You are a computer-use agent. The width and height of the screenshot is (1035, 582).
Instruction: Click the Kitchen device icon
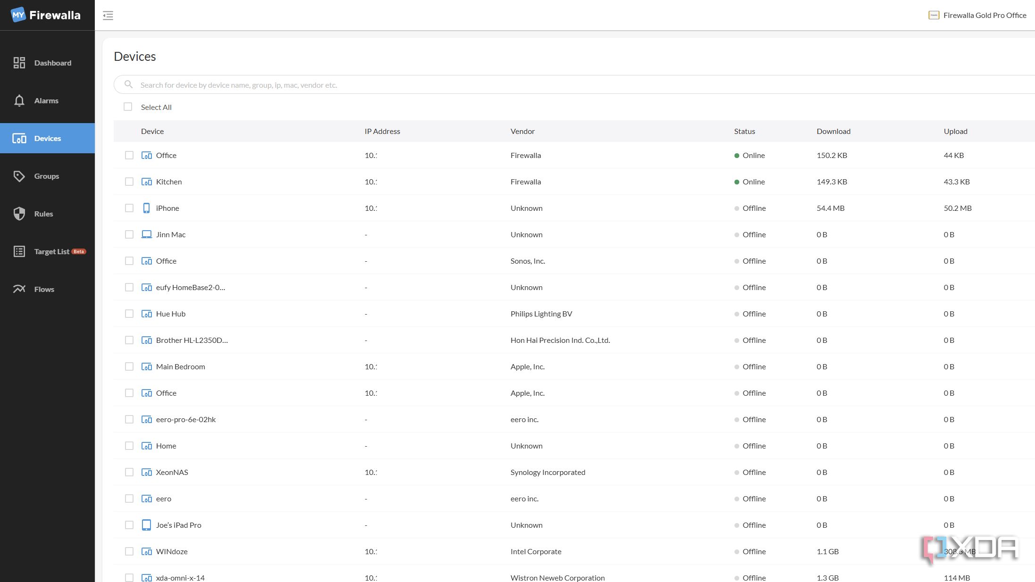coord(147,182)
